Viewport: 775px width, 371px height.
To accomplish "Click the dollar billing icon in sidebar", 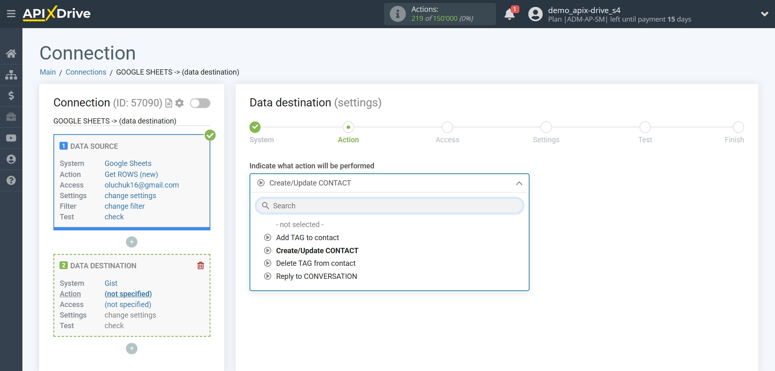I will (x=11, y=96).
